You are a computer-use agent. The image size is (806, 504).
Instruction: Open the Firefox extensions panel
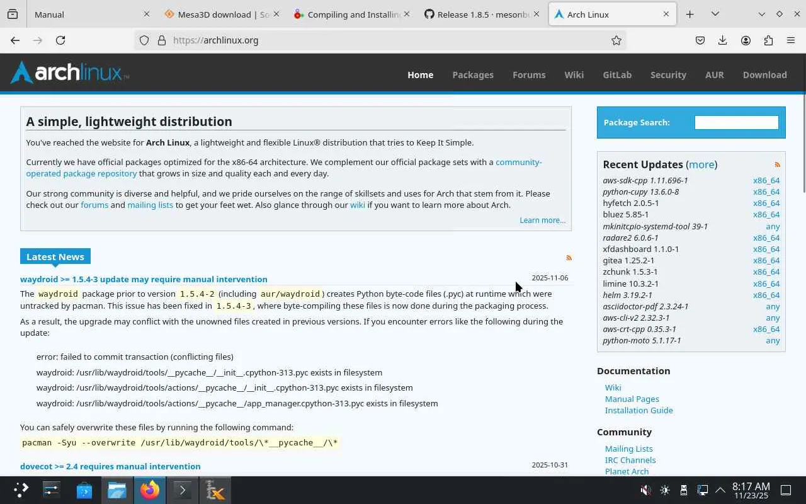click(x=768, y=40)
